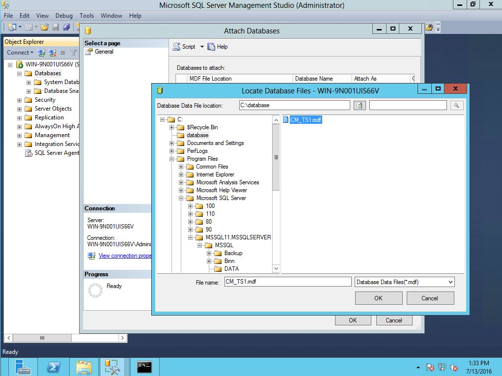Image resolution: width=502 pixels, height=376 pixels.
Task: Open the Connect dropdown in Object Explorer
Action: (x=20, y=53)
